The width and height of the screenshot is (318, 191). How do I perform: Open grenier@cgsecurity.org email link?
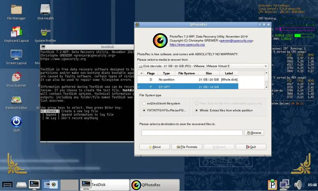tap(236, 41)
